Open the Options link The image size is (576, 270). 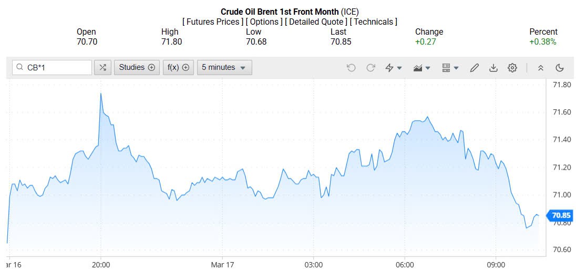pos(263,22)
